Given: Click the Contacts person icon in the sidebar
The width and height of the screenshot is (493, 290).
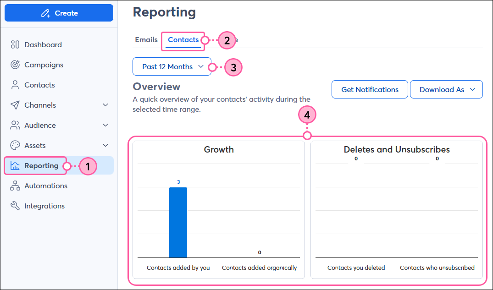Looking at the screenshot, I should pyautogui.click(x=14, y=85).
